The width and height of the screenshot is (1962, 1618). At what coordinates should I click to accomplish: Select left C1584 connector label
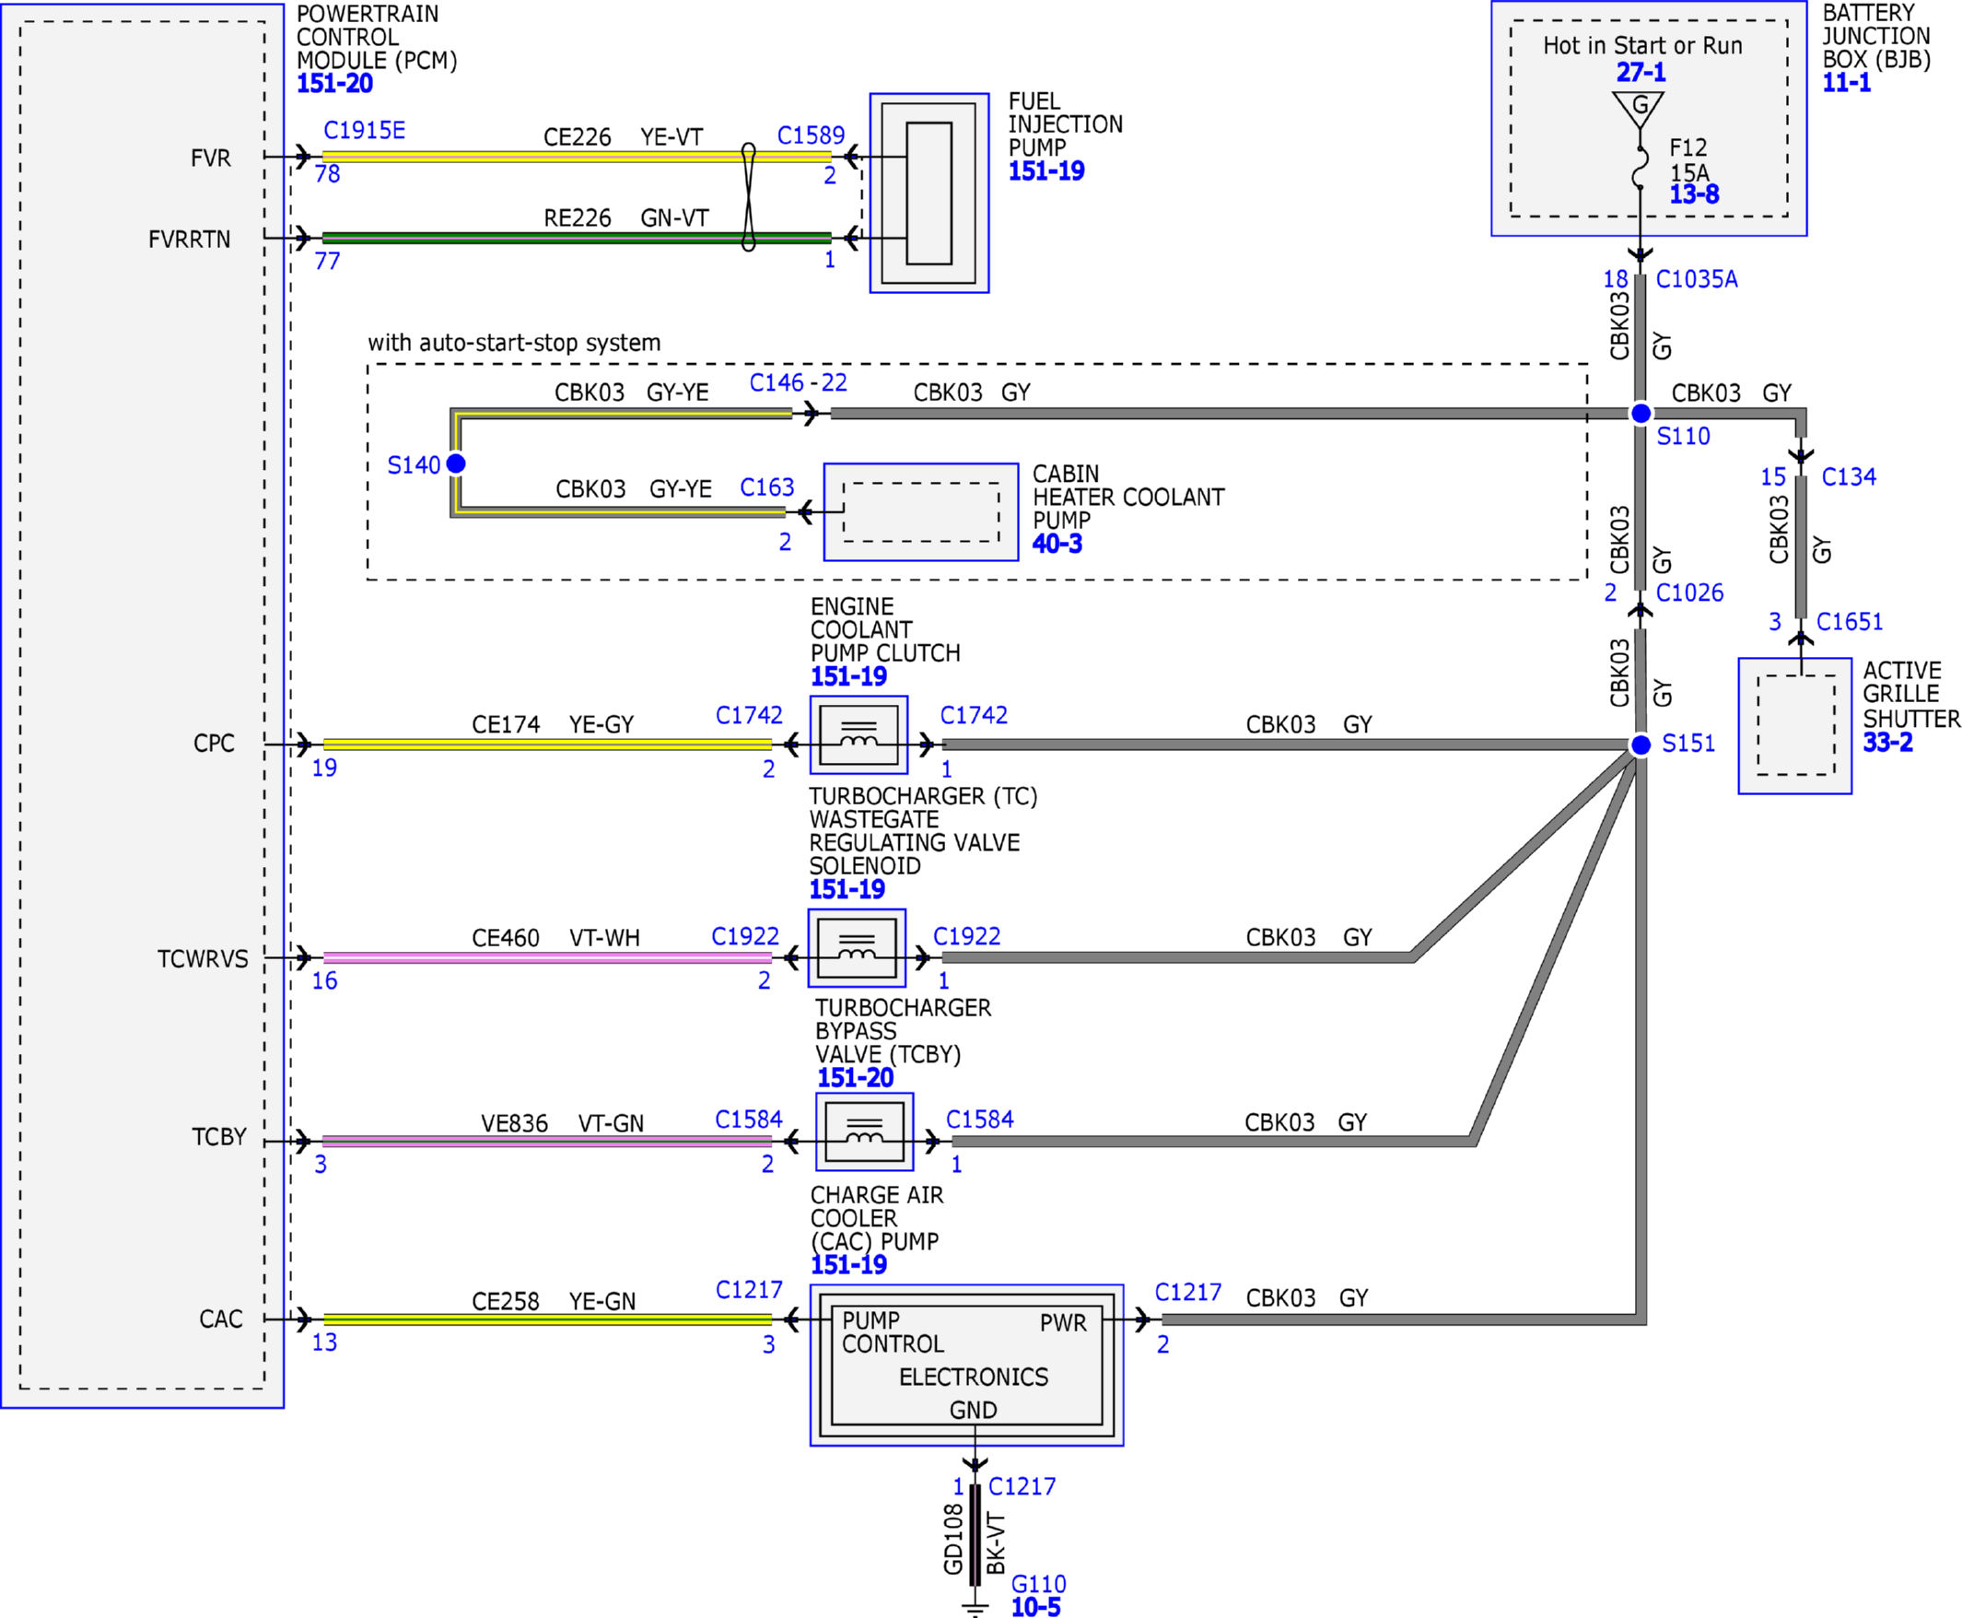point(748,1120)
